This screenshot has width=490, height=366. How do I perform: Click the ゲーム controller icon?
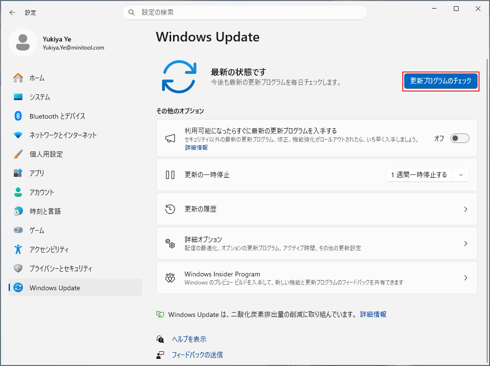[18, 230]
